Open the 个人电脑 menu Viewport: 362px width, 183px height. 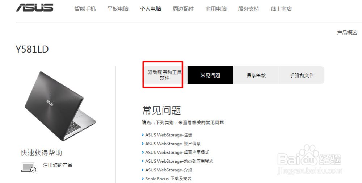pyautogui.click(x=151, y=9)
